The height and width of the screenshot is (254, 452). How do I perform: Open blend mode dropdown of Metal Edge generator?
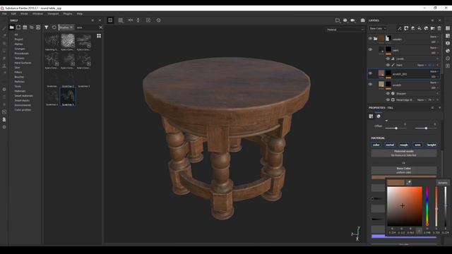422,100
